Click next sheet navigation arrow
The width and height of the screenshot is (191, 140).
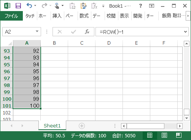click(x=22, y=126)
